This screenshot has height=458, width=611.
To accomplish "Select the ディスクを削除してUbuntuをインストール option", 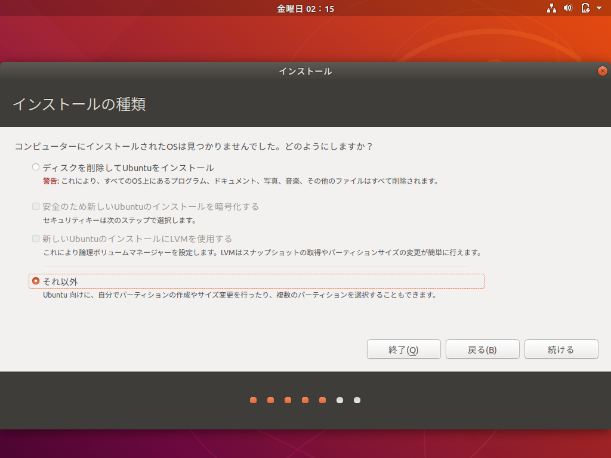I will (x=36, y=167).
